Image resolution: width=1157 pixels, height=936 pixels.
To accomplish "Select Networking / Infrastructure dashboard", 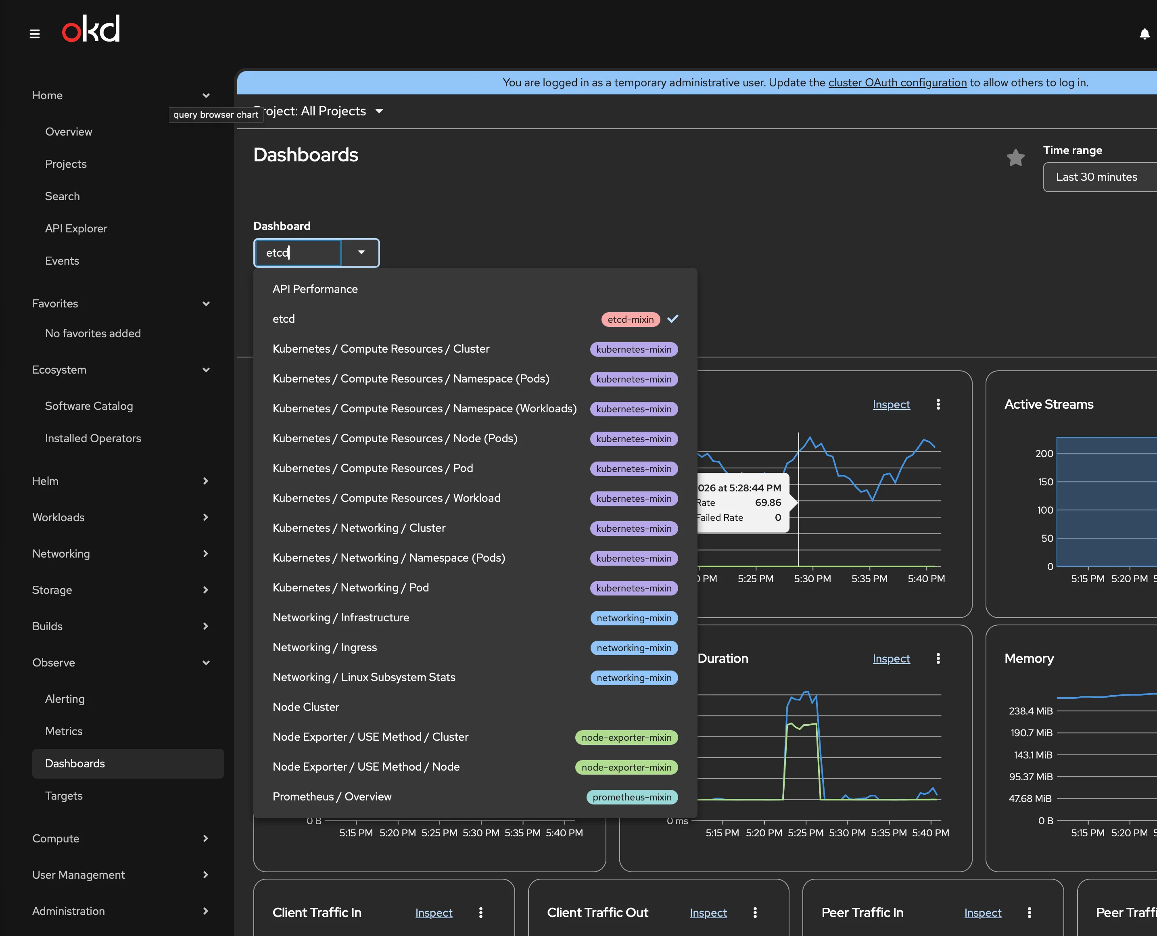I will coord(475,617).
